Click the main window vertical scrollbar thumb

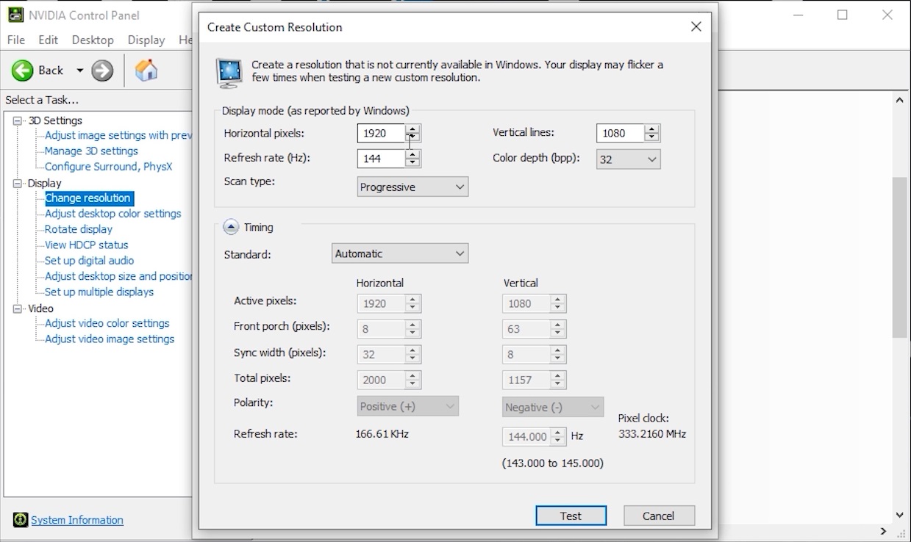tap(899, 257)
